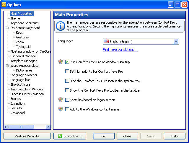Open the Keys subpage
The image size is (189, 143).
[19, 32]
